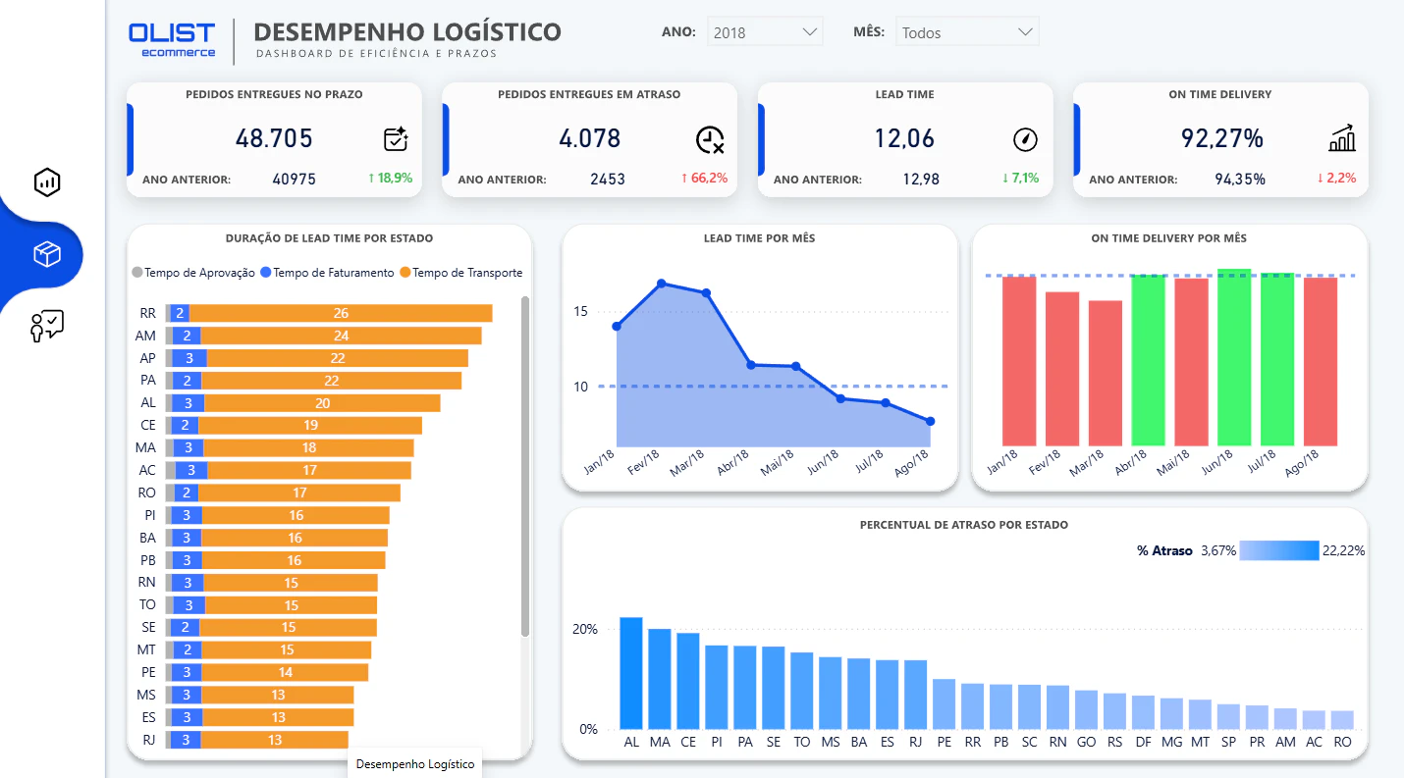Image resolution: width=1404 pixels, height=778 pixels.
Task: Click the OLIST ecommerce logo
Action: coord(172,40)
